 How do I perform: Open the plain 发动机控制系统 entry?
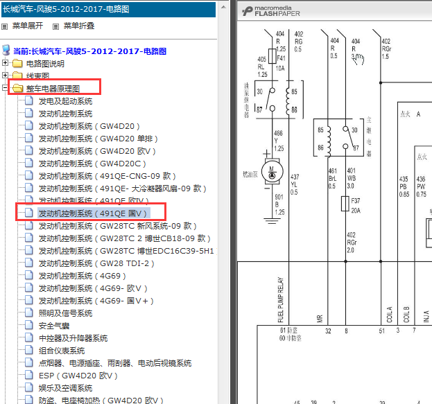(x=66, y=114)
